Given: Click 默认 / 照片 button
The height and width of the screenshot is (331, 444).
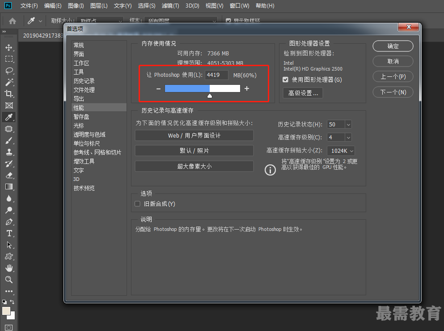Looking at the screenshot, I should [194, 151].
